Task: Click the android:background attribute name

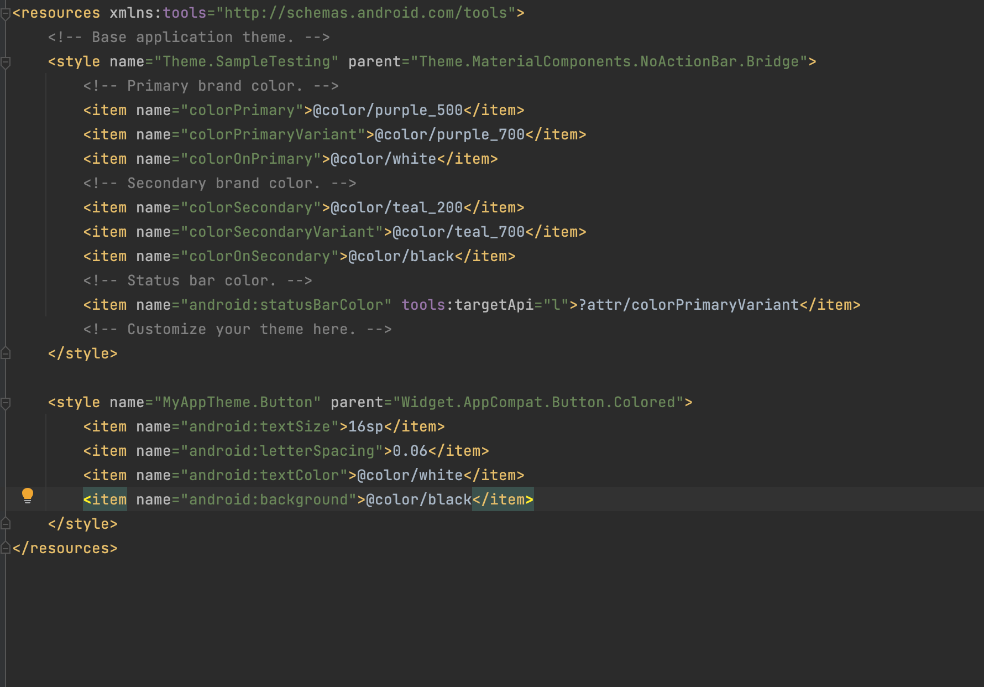Action: tap(269, 500)
